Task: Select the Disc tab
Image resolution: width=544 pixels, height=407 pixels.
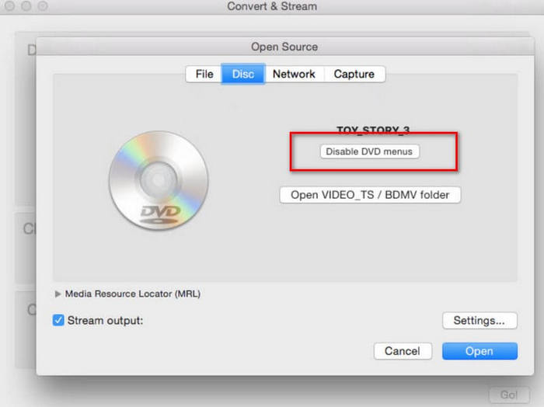Action: [243, 74]
